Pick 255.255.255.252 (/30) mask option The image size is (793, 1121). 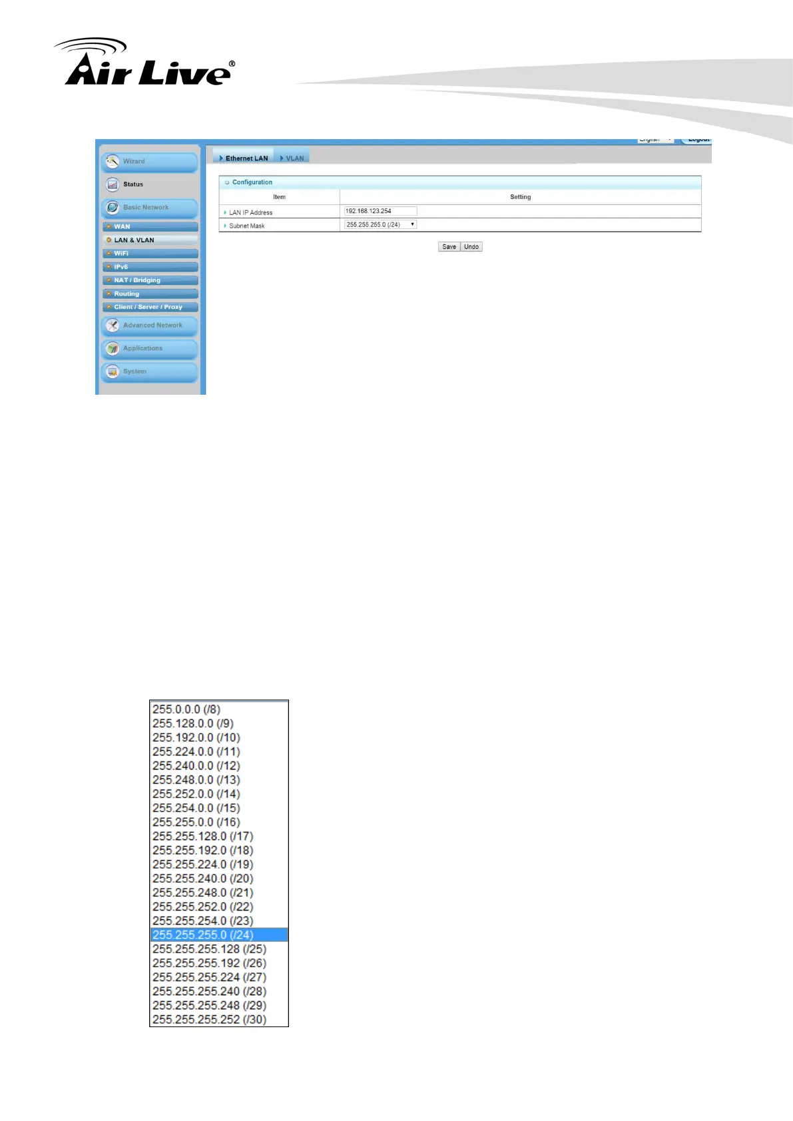(209, 1019)
